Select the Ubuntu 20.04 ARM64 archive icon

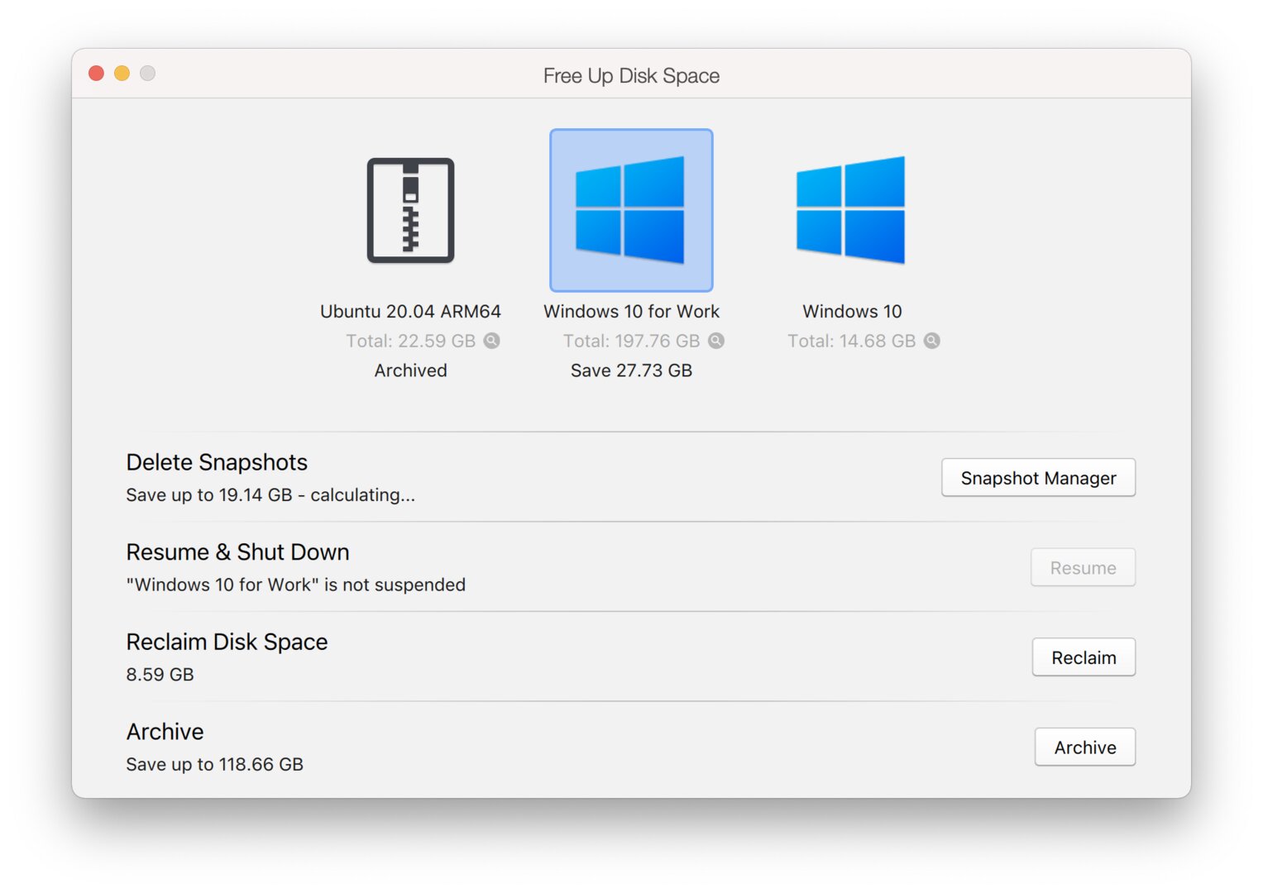[x=410, y=210]
